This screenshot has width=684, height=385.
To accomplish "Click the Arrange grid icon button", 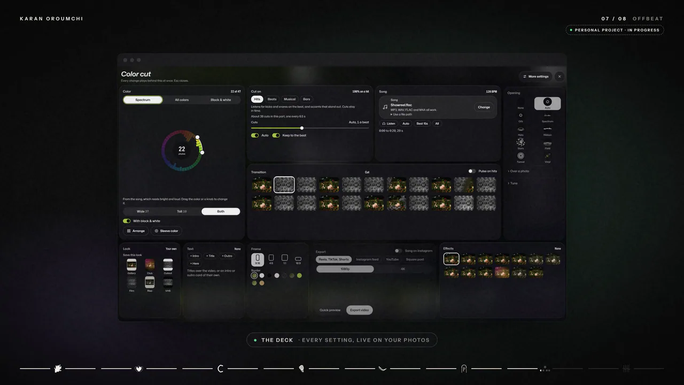I will click(x=136, y=231).
